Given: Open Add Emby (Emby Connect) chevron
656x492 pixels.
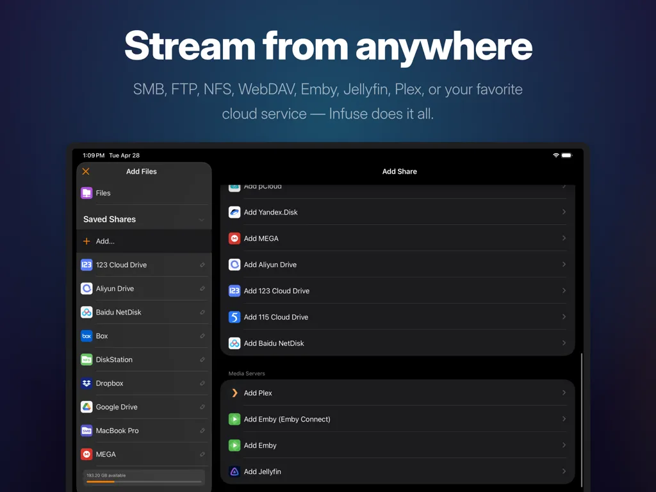Looking at the screenshot, I should tap(564, 419).
